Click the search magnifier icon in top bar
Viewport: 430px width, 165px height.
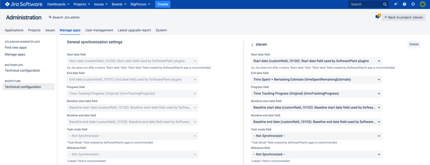pyautogui.click(x=385, y=4)
